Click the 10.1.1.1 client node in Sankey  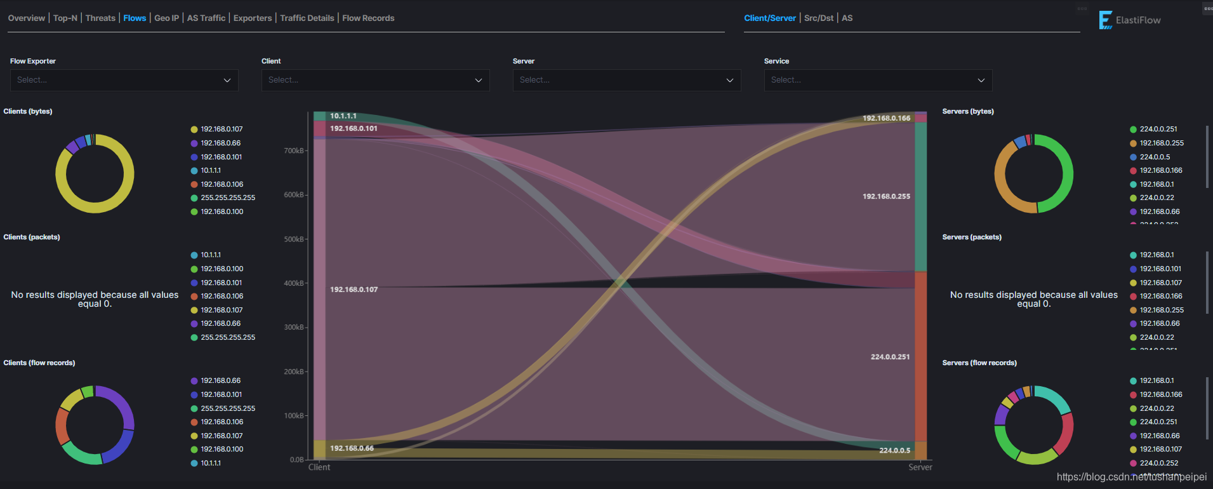point(319,116)
